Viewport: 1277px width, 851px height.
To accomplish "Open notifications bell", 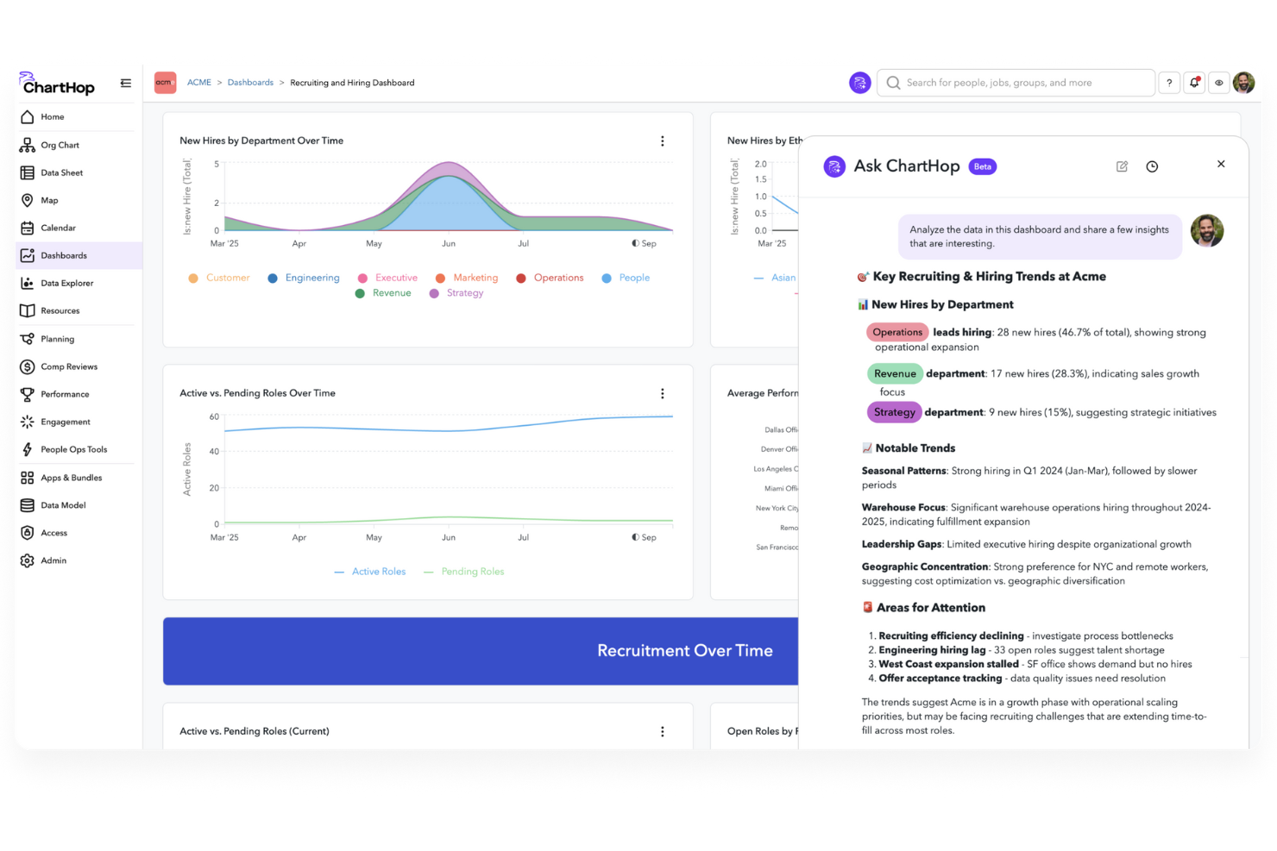I will tap(1194, 82).
